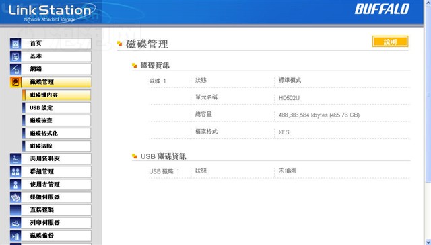Image resolution: width=431 pixels, height=245 pixels.
Task: Open the 網路 menu item
Action: point(56,69)
